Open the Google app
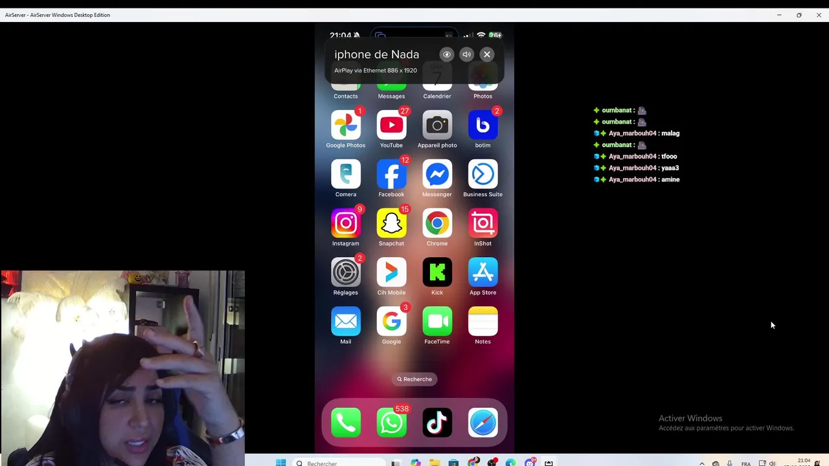This screenshot has width=829, height=466. pos(391,322)
